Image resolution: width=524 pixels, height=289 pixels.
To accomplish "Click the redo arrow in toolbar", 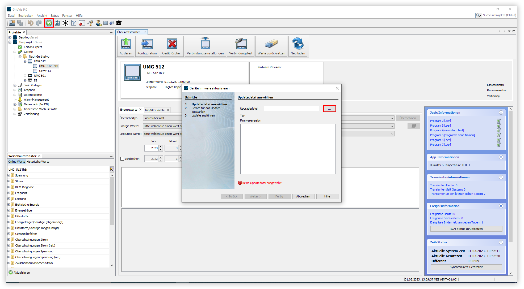I will tap(39, 23).
